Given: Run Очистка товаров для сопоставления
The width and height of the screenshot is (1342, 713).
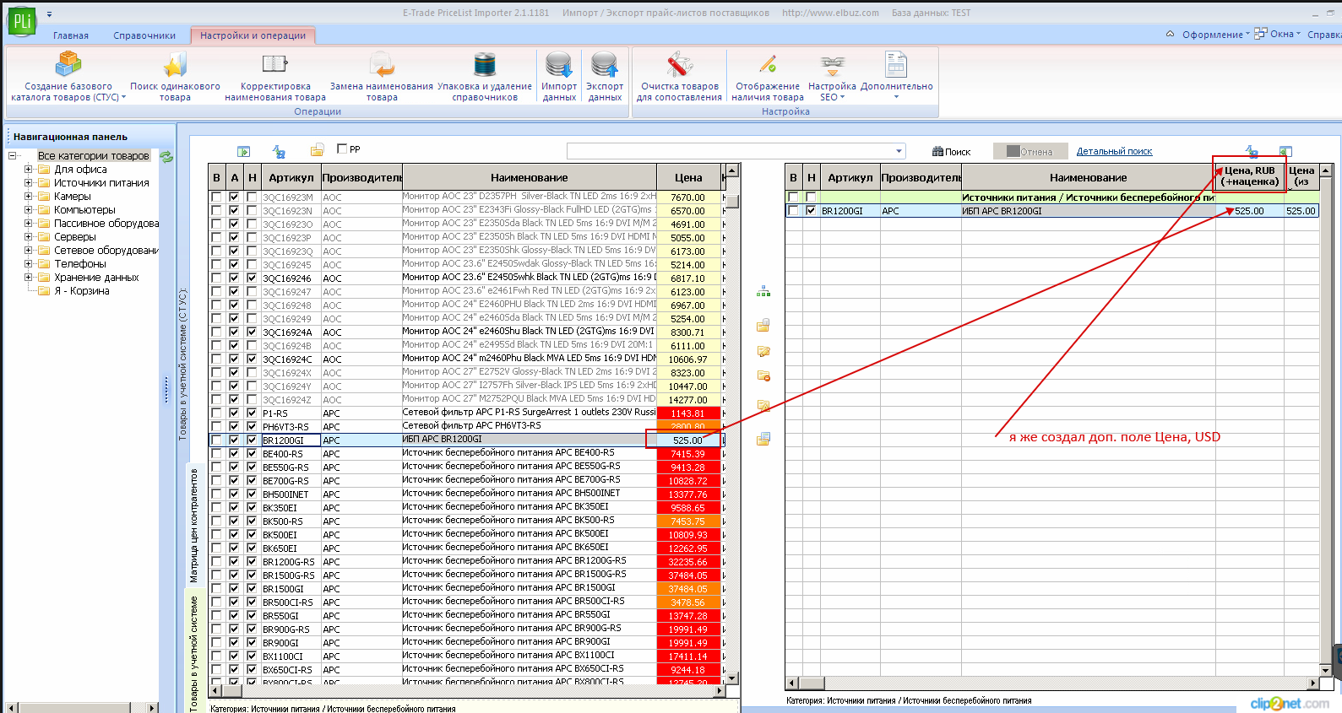Looking at the screenshot, I should point(679,76).
